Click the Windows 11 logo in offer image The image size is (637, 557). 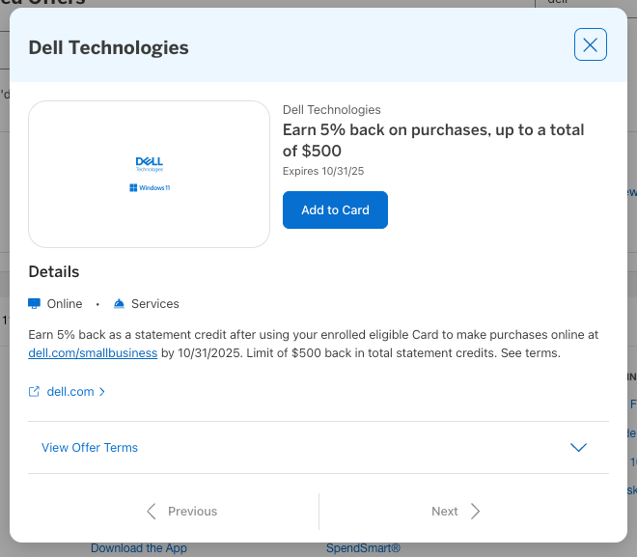pyautogui.click(x=149, y=187)
